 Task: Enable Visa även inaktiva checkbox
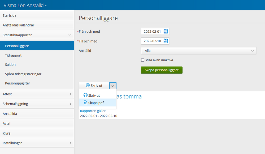pyautogui.click(x=143, y=60)
